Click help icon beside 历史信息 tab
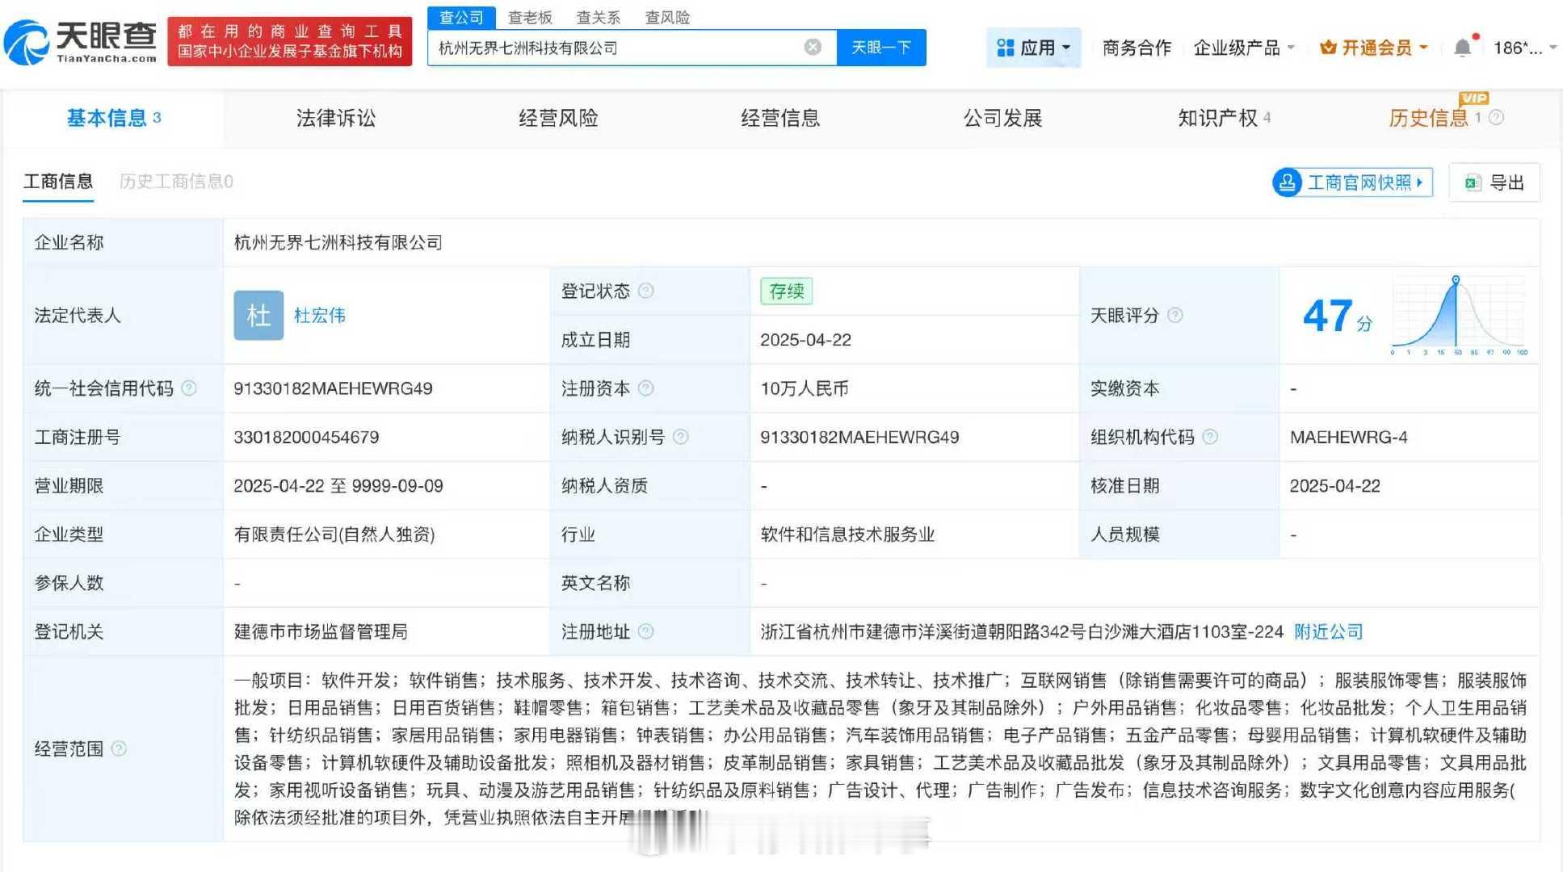The width and height of the screenshot is (1563, 872). pos(1496,118)
